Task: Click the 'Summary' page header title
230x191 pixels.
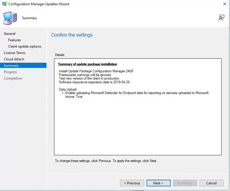Action: (29, 18)
